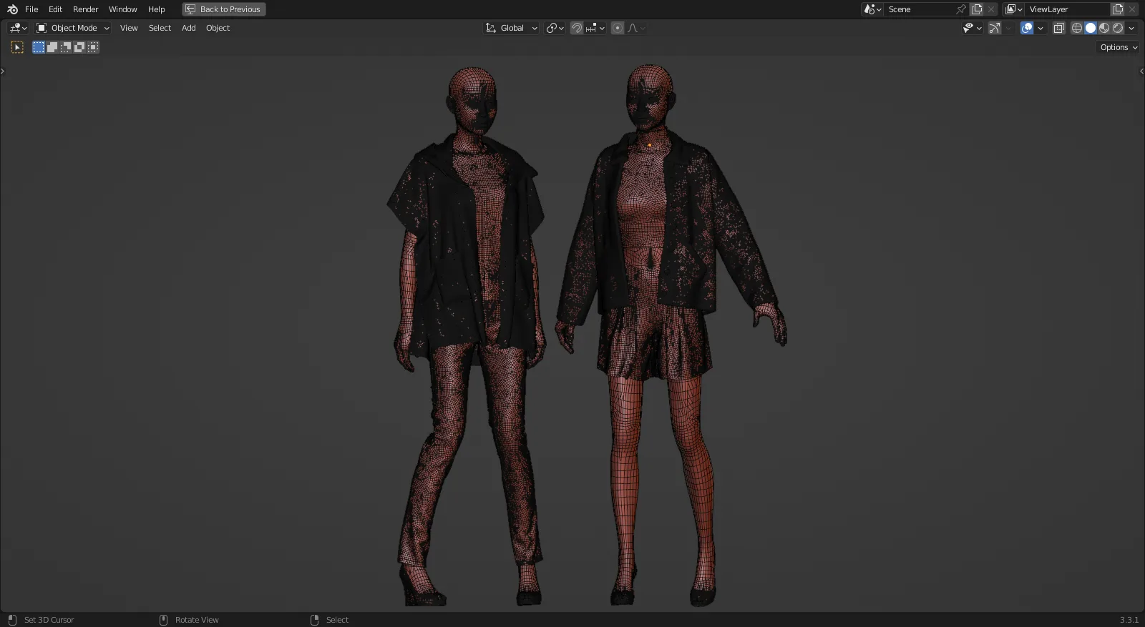The height and width of the screenshot is (627, 1145).
Task: Click the Scene name field
Action: 921,9
